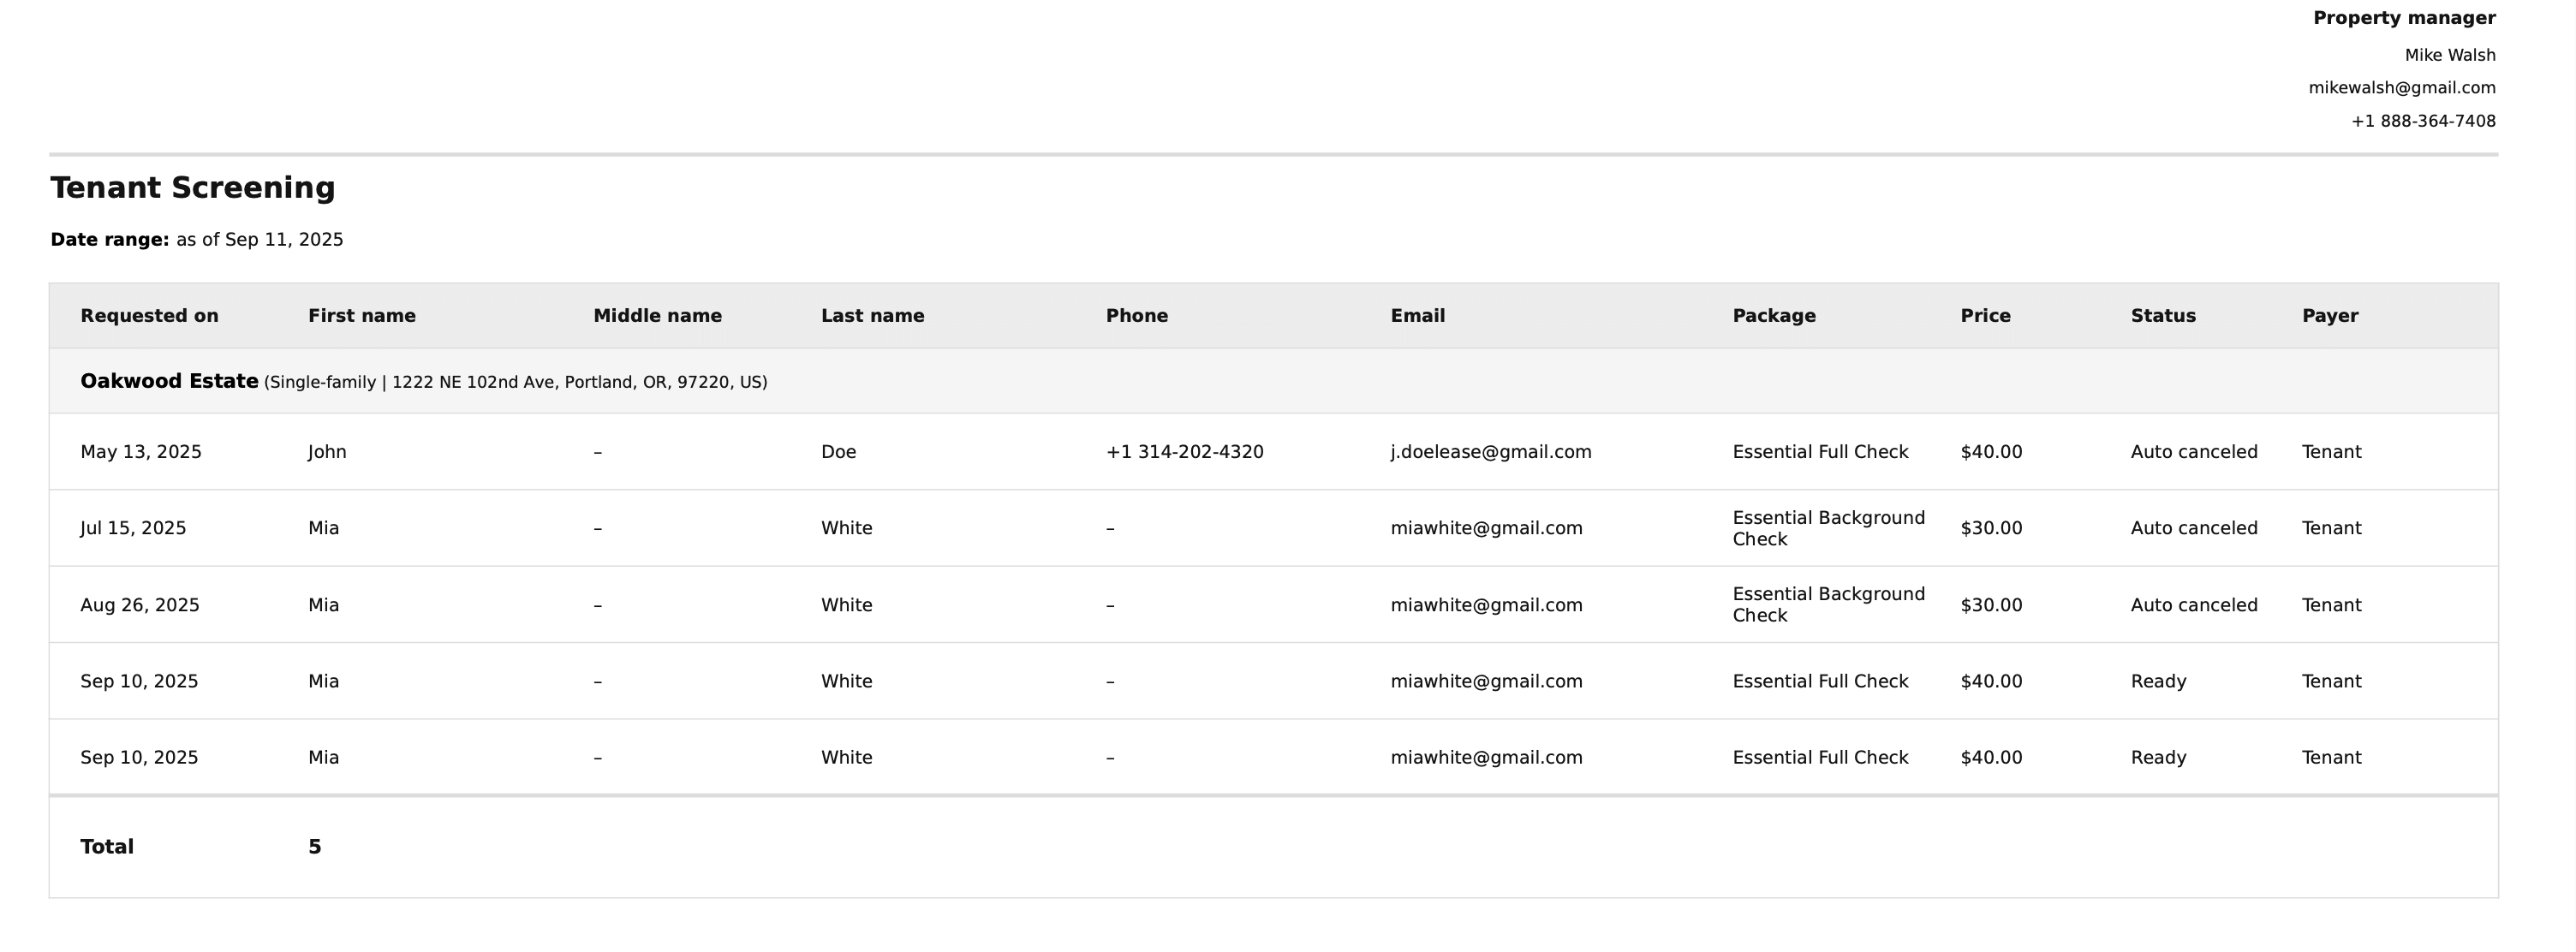Select the $30.00 price in Aug 26 row

(1991, 605)
